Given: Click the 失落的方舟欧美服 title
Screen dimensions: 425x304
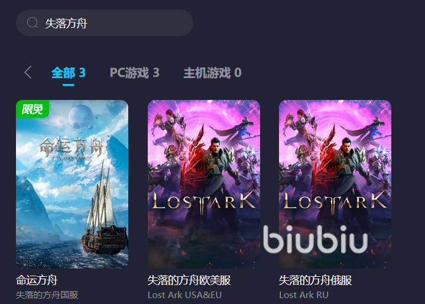Looking at the screenshot, I should pos(189,280).
